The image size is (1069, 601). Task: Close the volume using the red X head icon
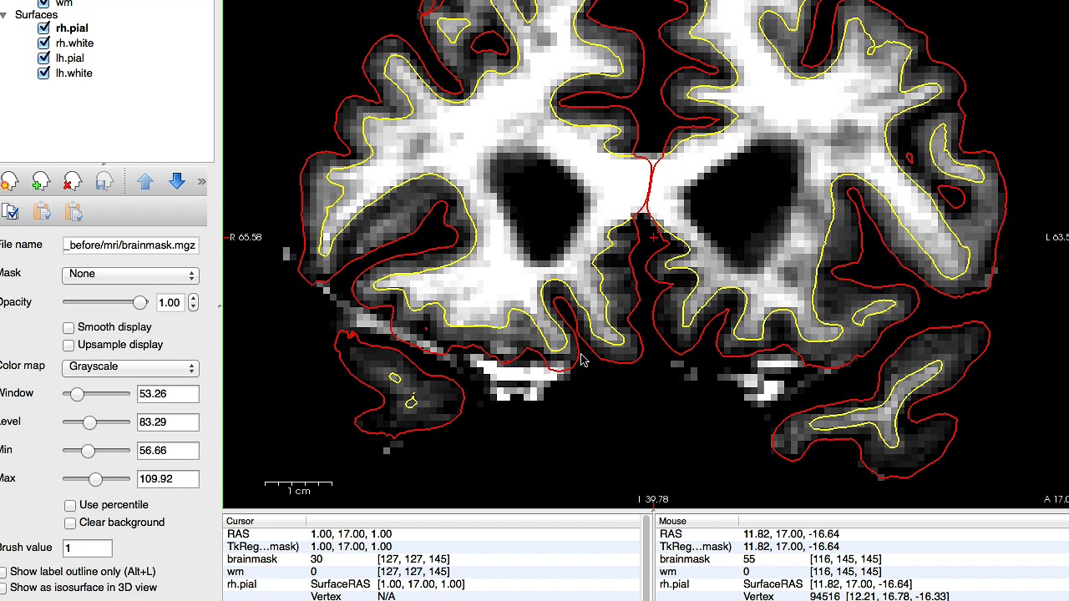pos(73,182)
